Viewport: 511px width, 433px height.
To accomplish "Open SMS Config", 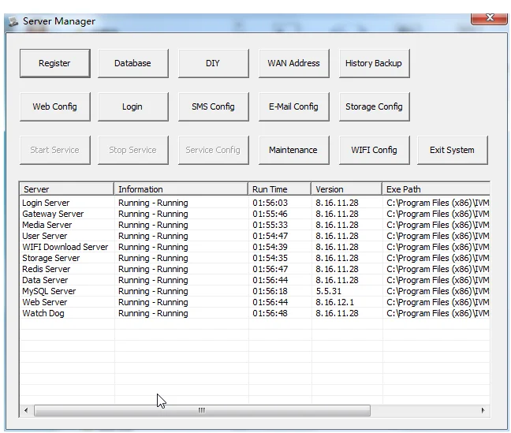I will (x=213, y=106).
